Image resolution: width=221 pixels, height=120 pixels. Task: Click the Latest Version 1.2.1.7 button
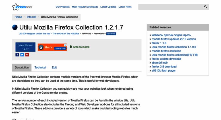tap(25, 47)
